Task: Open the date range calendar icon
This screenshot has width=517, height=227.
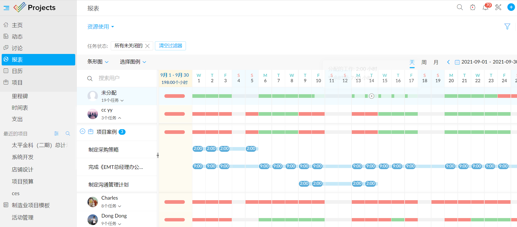Action: 457,62
